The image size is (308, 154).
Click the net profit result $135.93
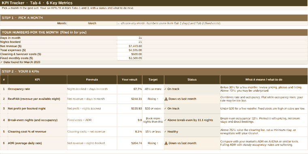pyautogui.click(x=130, y=109)
